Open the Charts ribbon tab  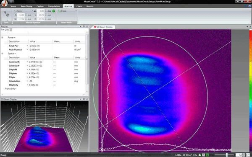click(x=79, y=6)
